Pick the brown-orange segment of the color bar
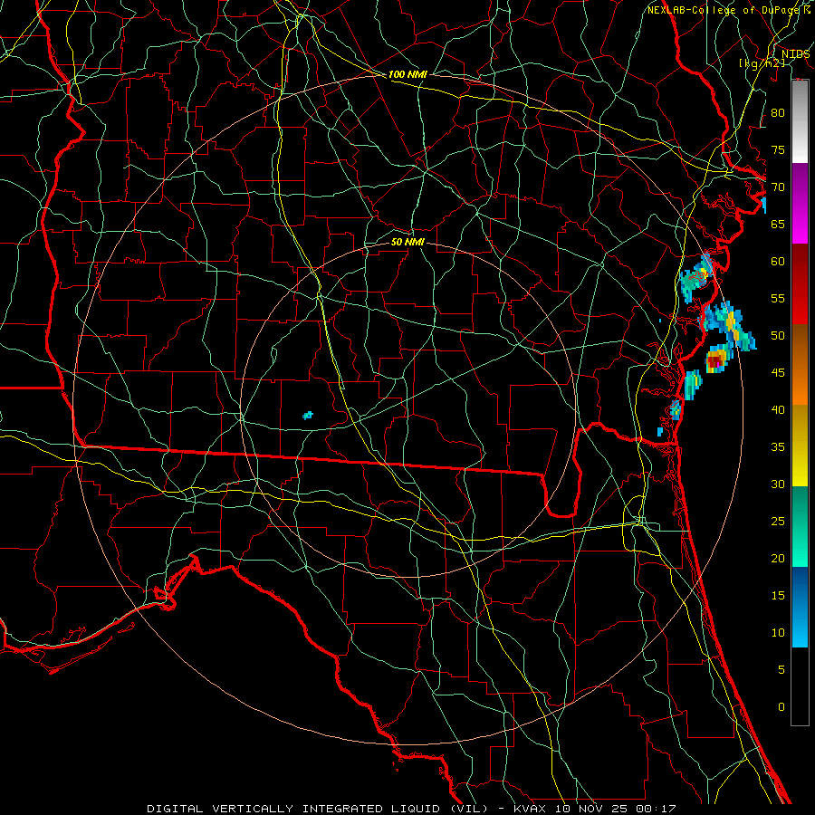This screenshot has width=815, height=815. click(x=800, y=365)
